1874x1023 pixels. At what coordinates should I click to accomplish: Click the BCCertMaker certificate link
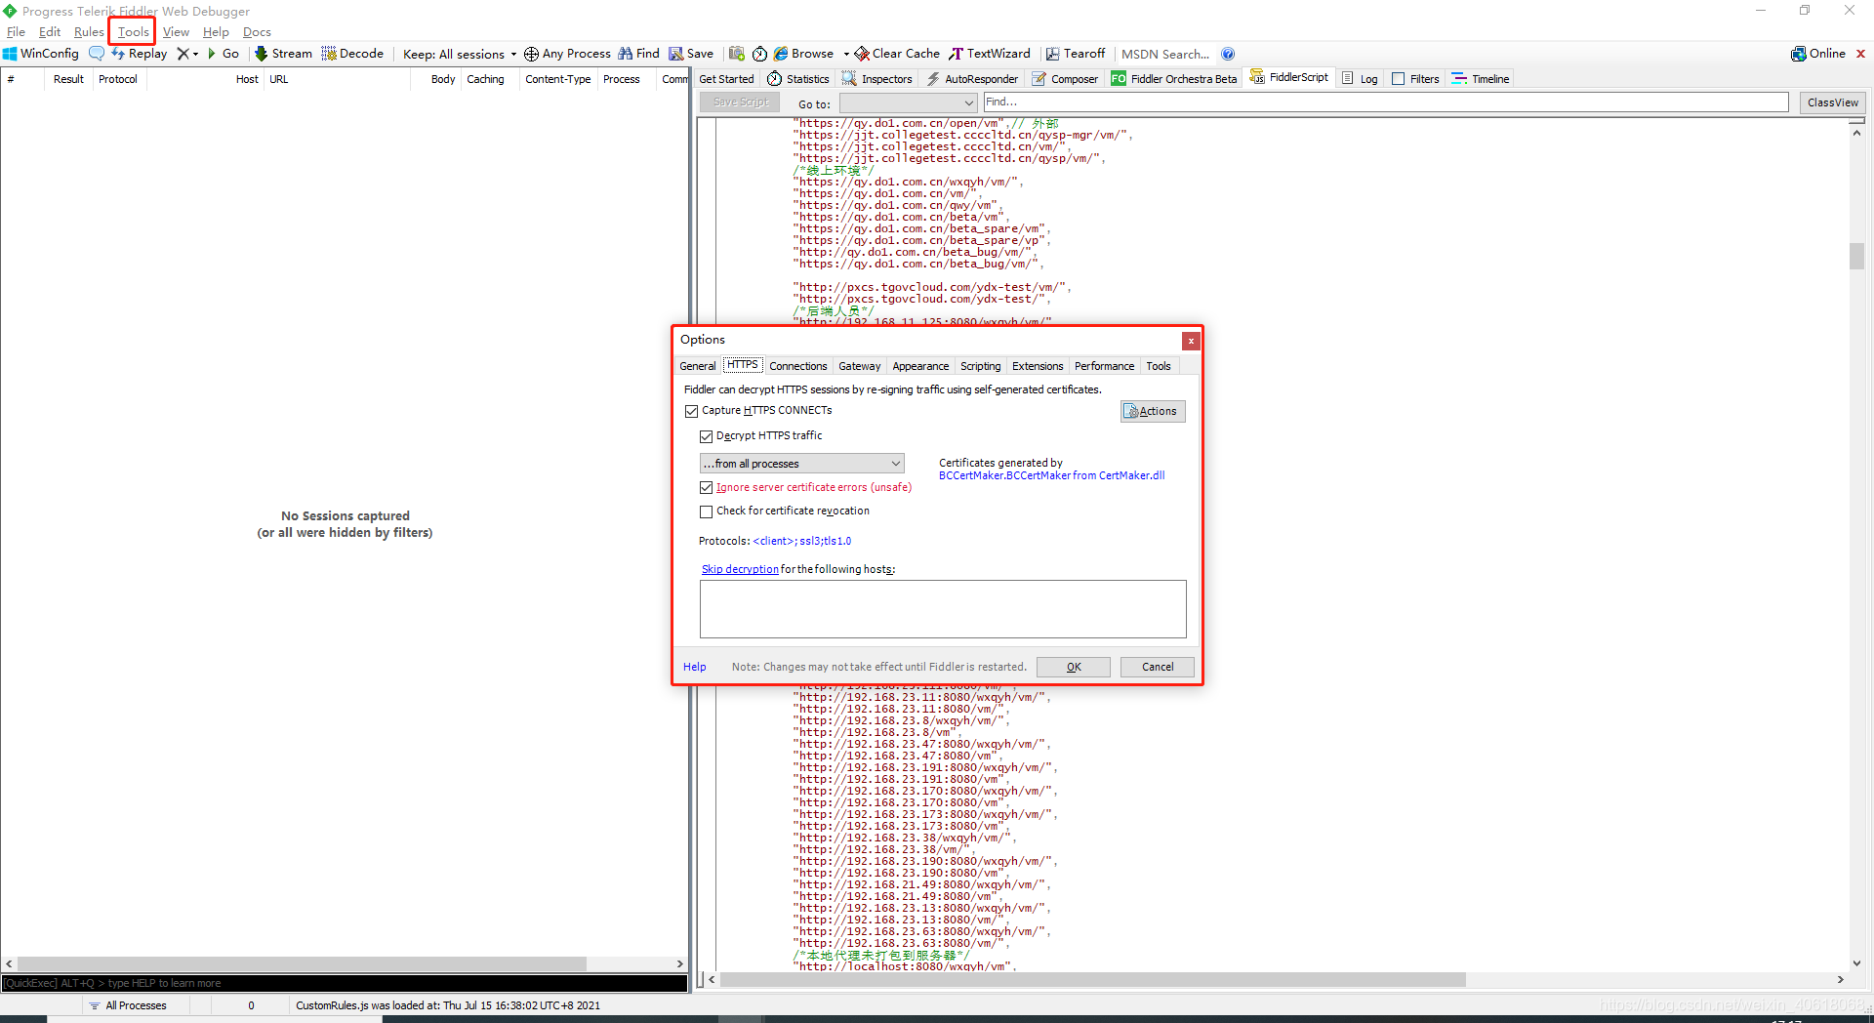tap(1052, 475)
